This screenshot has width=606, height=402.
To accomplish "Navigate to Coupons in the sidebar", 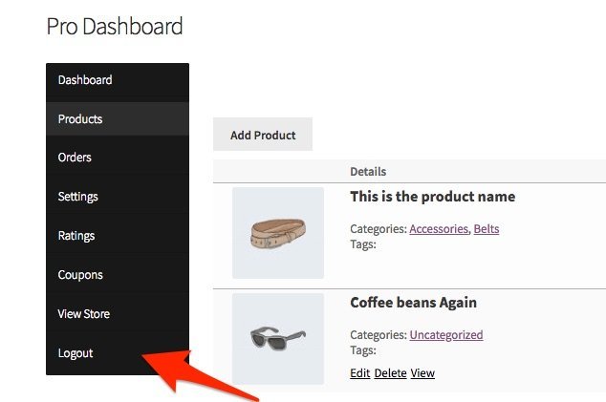I will click(80, 275).
